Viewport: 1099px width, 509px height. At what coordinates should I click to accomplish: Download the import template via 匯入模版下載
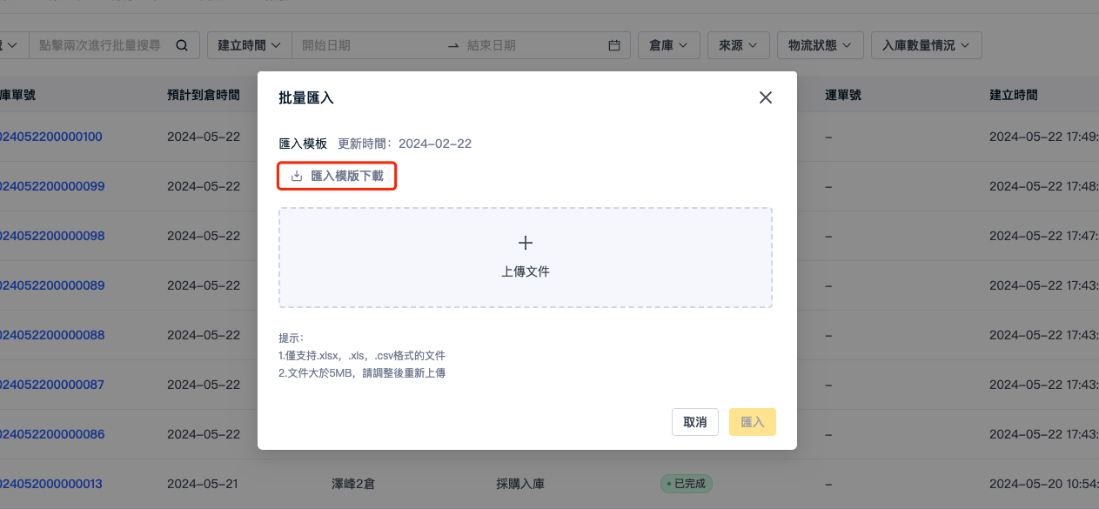tap(337, 176)
